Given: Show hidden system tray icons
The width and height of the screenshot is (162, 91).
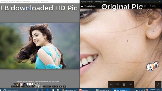Looking at the screenshot, I should (134, 90).
